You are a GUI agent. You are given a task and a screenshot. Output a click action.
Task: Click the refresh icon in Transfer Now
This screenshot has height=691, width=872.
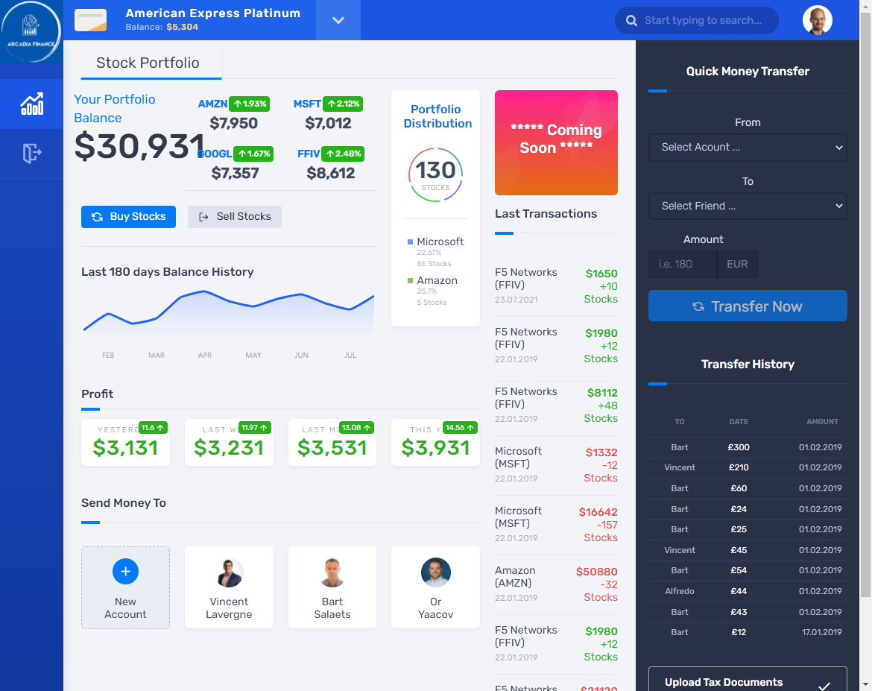tap(698, 306)
